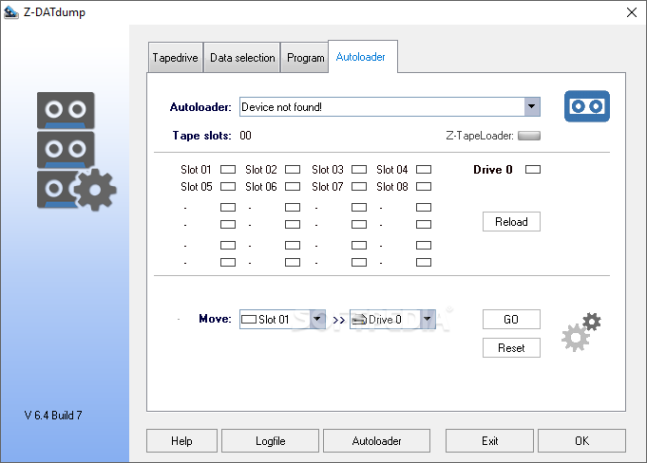Click the bottom Autoloader button
This screenshot has height=463, width=647.
(376, 441)
